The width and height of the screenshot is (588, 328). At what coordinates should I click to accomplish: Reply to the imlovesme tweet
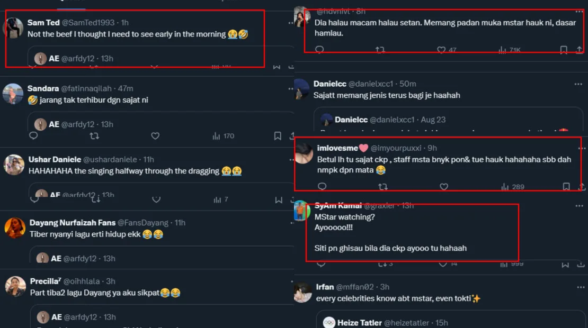click(x=322, y=186)
